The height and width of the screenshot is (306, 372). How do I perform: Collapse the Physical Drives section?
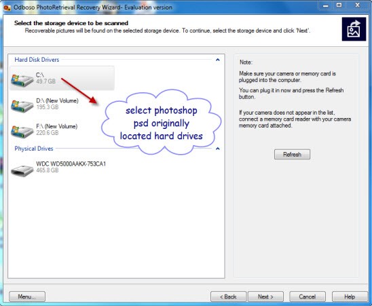[217, 149]
